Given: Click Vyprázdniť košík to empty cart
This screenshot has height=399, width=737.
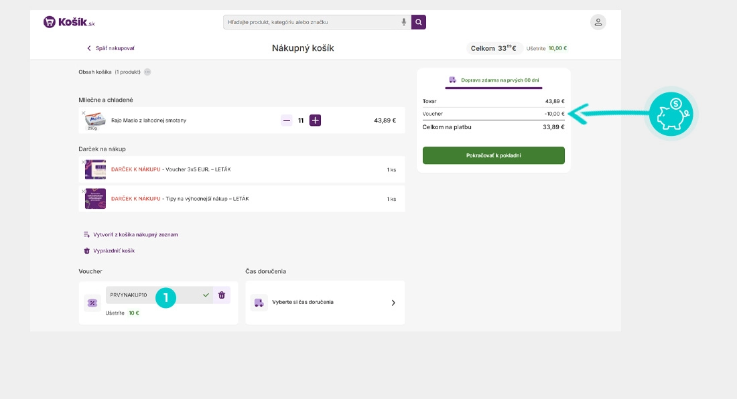Looking at the screenshot, I should (x=109, y=250).
